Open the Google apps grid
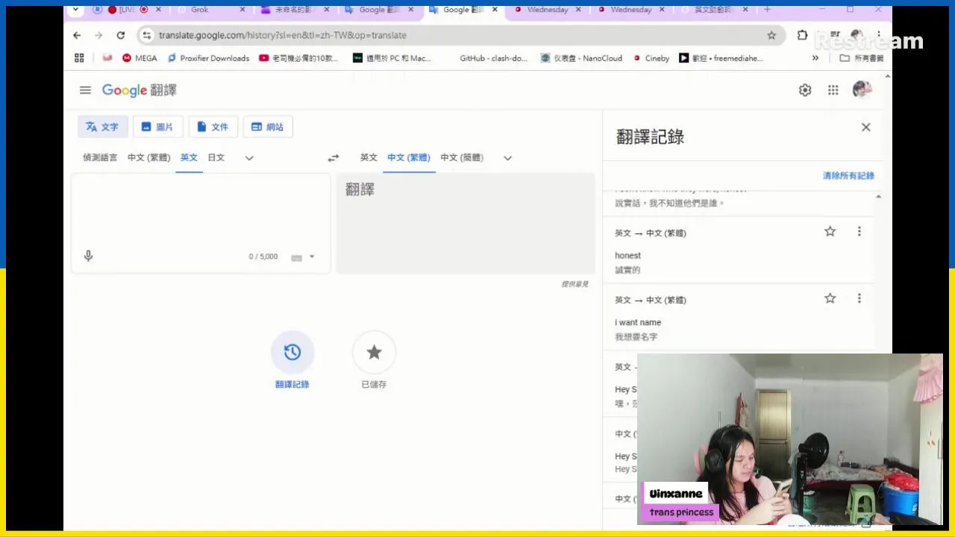Viewport: 955px width, 537px height. click(833, 90)
